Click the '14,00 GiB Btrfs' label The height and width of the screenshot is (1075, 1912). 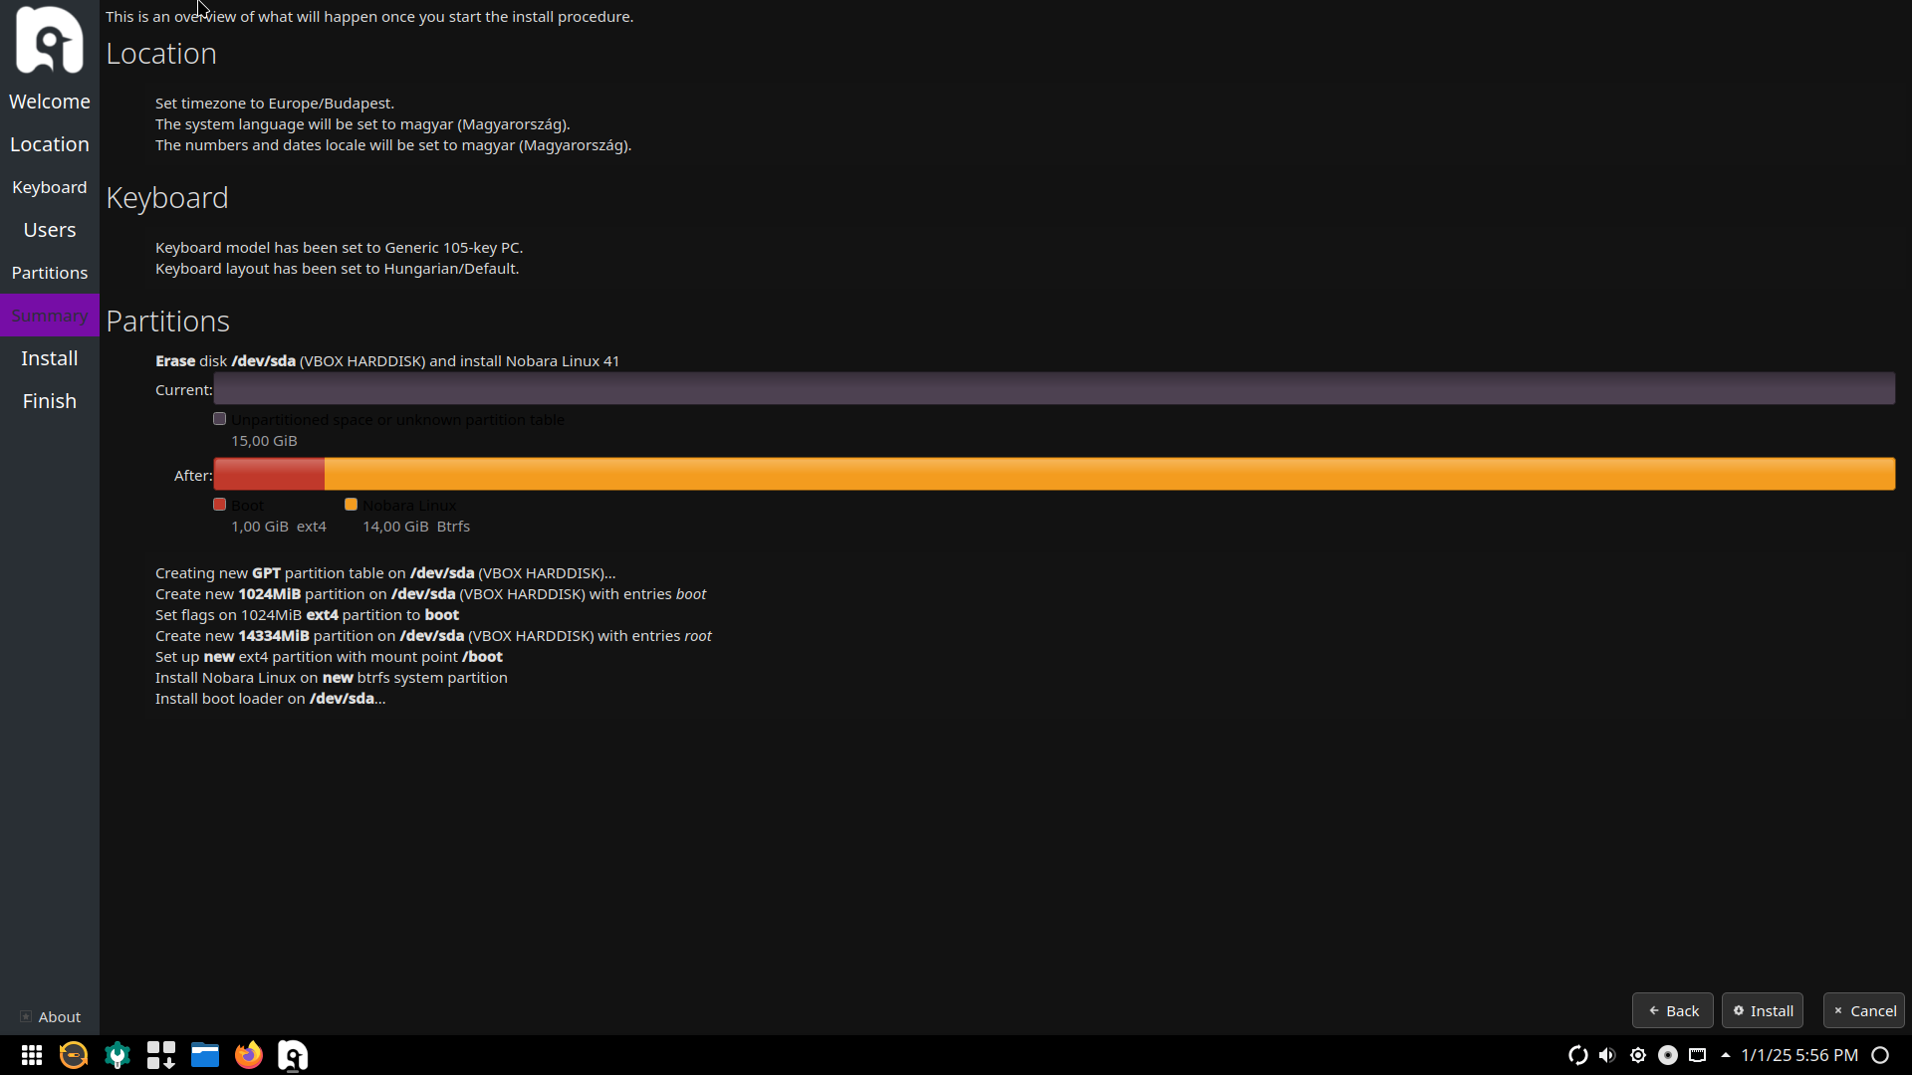click(x=416, y=527)
